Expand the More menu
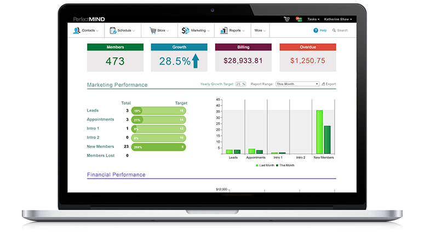The height and width of the screenshot is (247, 424). tap(260, 31)
